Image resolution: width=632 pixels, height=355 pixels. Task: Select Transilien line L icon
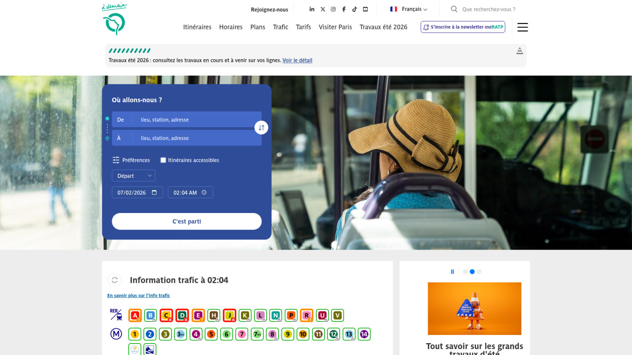pos(260,316)
